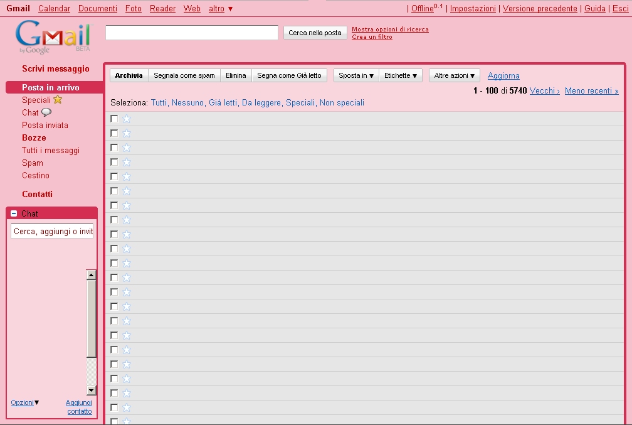
Task: Open Impostazioni
Action: (473, 9)
